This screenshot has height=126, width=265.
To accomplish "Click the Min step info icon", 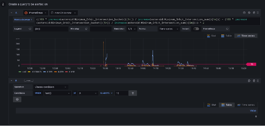I will click(x=86, y=29).
